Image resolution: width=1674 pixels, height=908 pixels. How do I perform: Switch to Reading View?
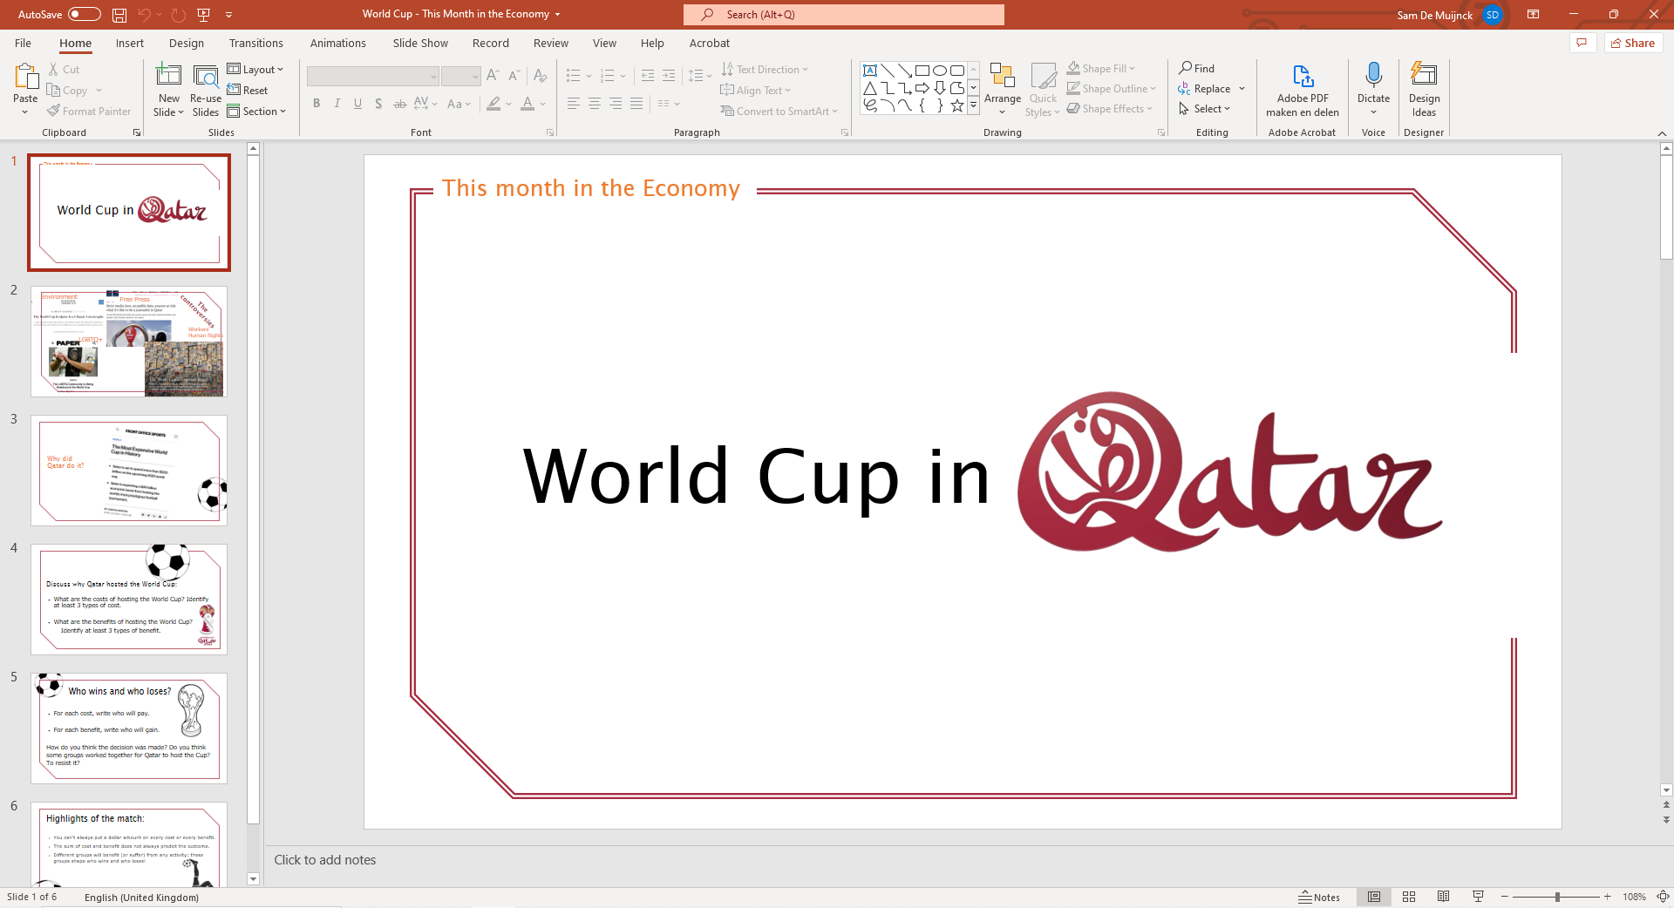point(1444,897)
